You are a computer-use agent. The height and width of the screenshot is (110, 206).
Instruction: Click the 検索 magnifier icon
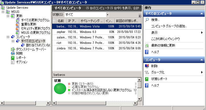coord(147,20)
